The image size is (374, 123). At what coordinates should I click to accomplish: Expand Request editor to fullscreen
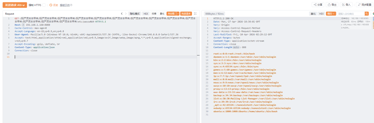coord(195,14)
